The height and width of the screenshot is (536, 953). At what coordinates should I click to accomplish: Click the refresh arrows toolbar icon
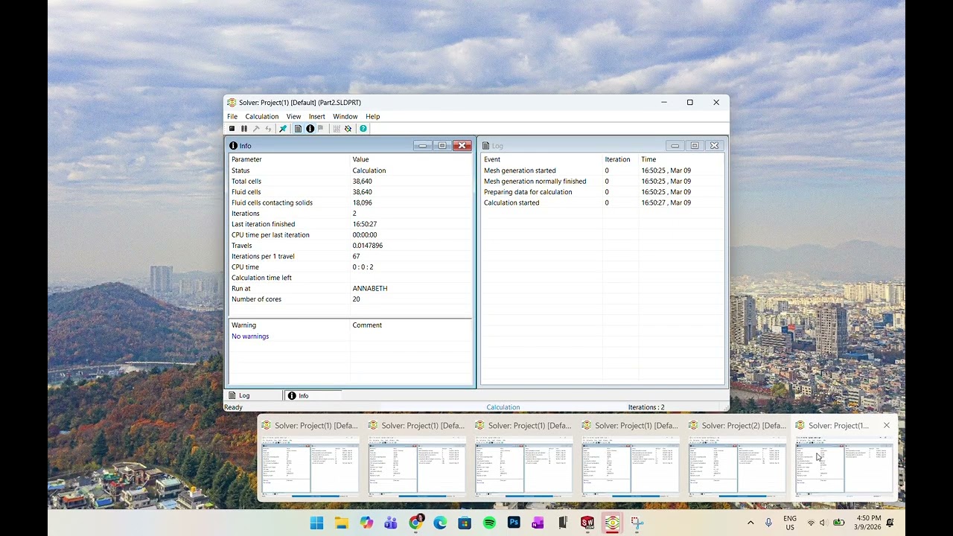(268, 129)
